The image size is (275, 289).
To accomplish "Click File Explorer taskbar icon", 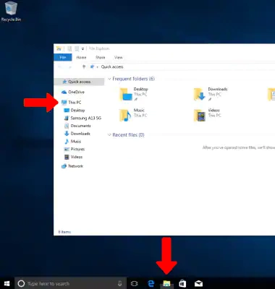I will (x=166, y=283).
